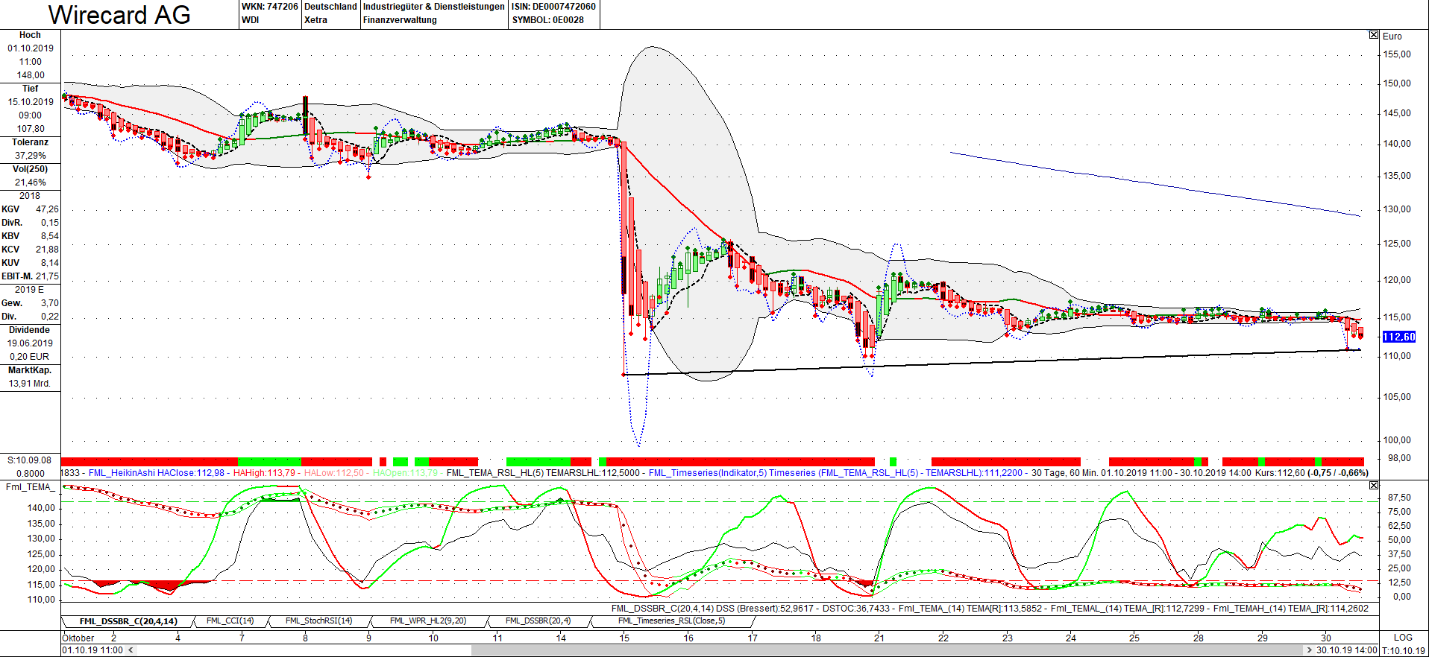1429x657 pixels.
Task: Click the FML_HeikinAshi HAClose:112,98 legend text
Action: pyautogui.click(x=156, y=473)
